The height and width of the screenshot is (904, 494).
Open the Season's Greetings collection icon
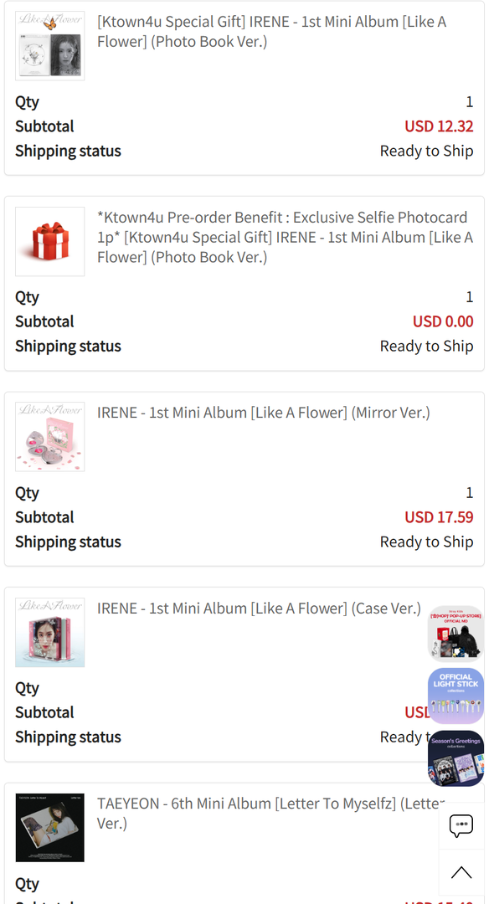456,758
